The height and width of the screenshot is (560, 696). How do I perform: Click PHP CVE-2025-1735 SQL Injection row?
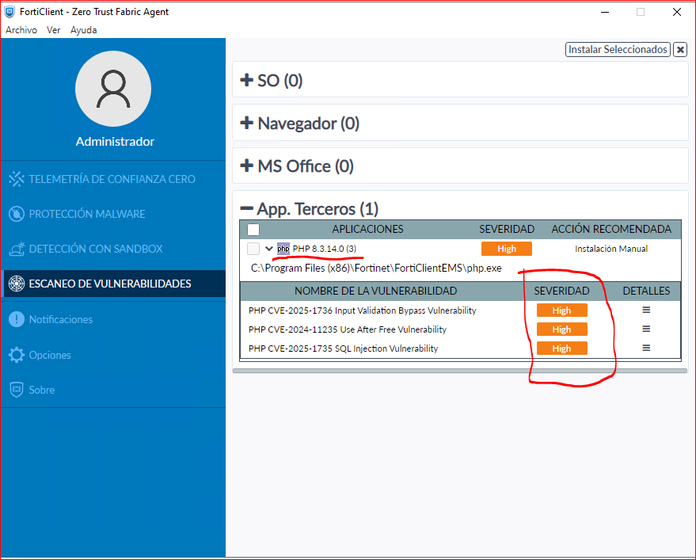[343, 349]
